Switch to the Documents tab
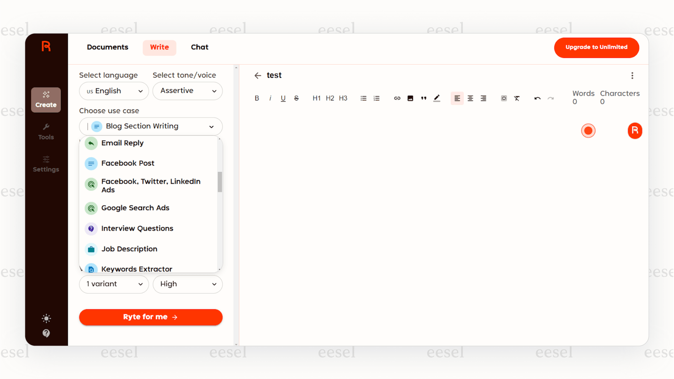Screen dimensions: 674x379 coord(107,47)
